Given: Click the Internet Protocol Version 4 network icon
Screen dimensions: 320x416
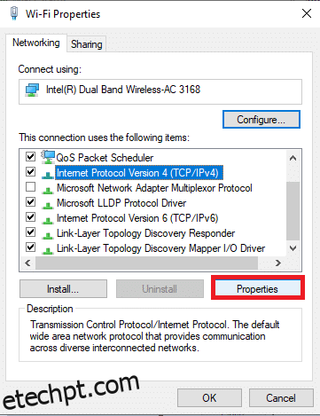Looking at the screenshot, I should 48,176.
